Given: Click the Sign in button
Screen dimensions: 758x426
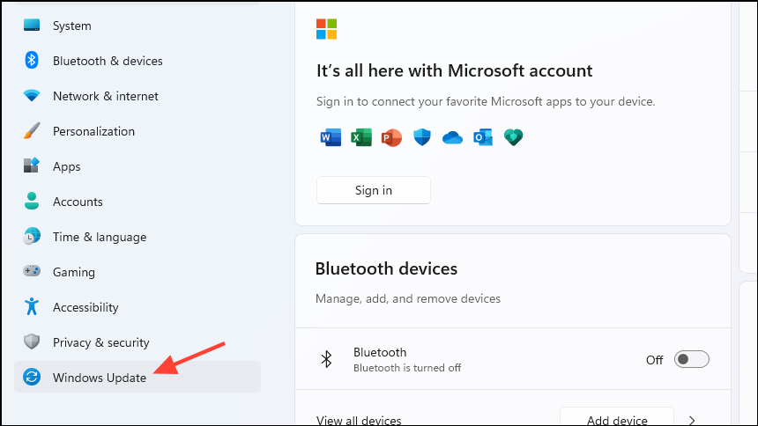Looking at the screenshot, I should 374,190.
